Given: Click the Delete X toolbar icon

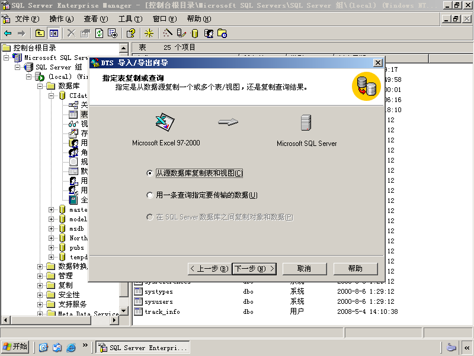Looking at the screenshot, I should 71,33.
